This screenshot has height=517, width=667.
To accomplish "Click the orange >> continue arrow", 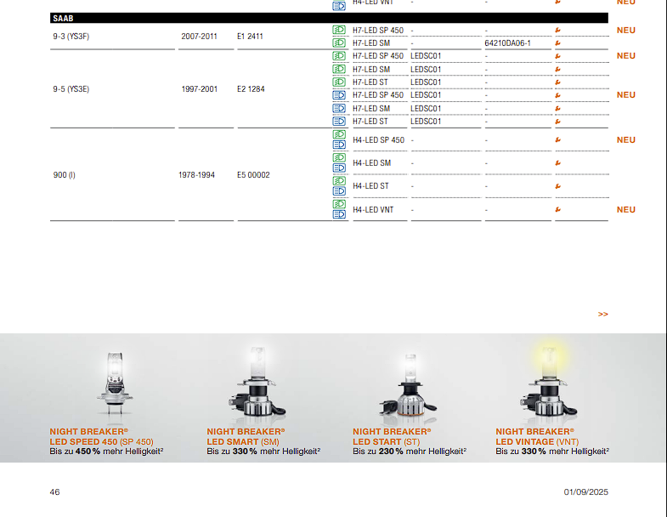I will coord(602,315).
